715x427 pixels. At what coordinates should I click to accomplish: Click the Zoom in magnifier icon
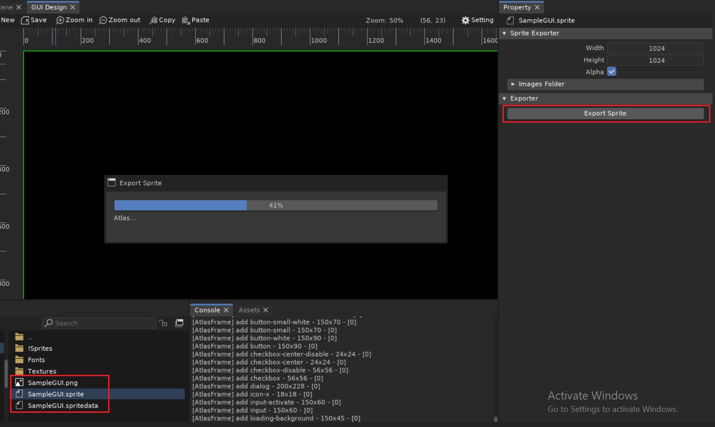point(60,20)
